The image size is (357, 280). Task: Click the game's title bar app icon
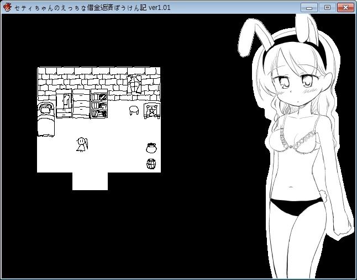[x=7, y=7]
